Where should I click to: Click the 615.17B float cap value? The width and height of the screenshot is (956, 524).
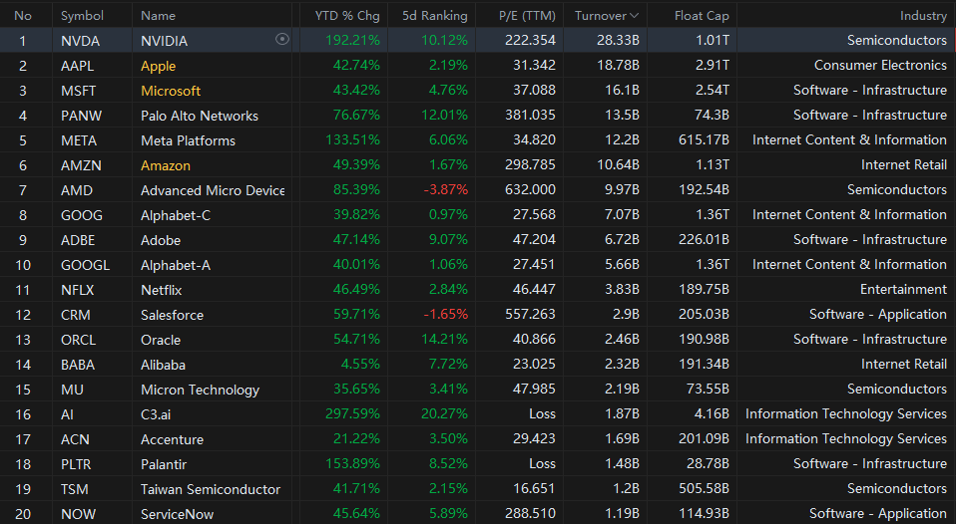(x=704, y=140)
